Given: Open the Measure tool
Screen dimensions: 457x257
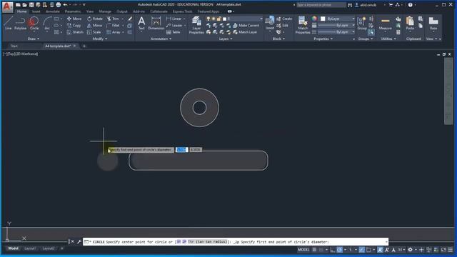Looking at the screenshot, I should coord(386,23).
